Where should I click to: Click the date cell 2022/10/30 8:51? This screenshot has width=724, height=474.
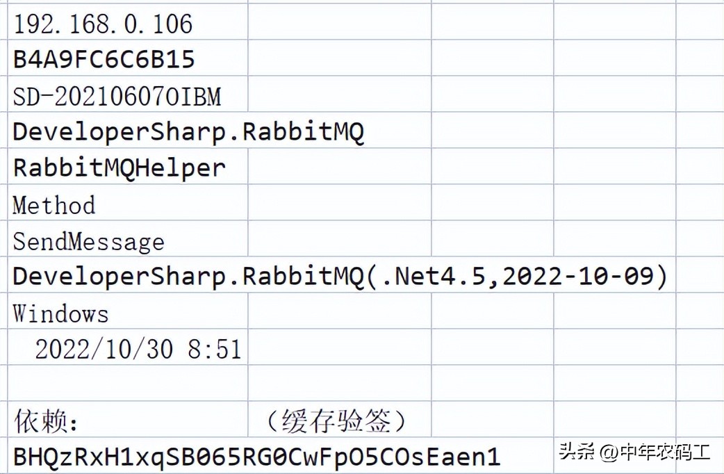pyautogui.click(x=138, y=349)
